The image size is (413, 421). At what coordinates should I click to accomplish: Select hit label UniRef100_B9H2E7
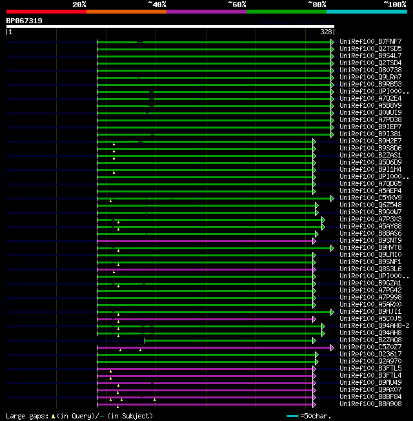tap(370, 141)
